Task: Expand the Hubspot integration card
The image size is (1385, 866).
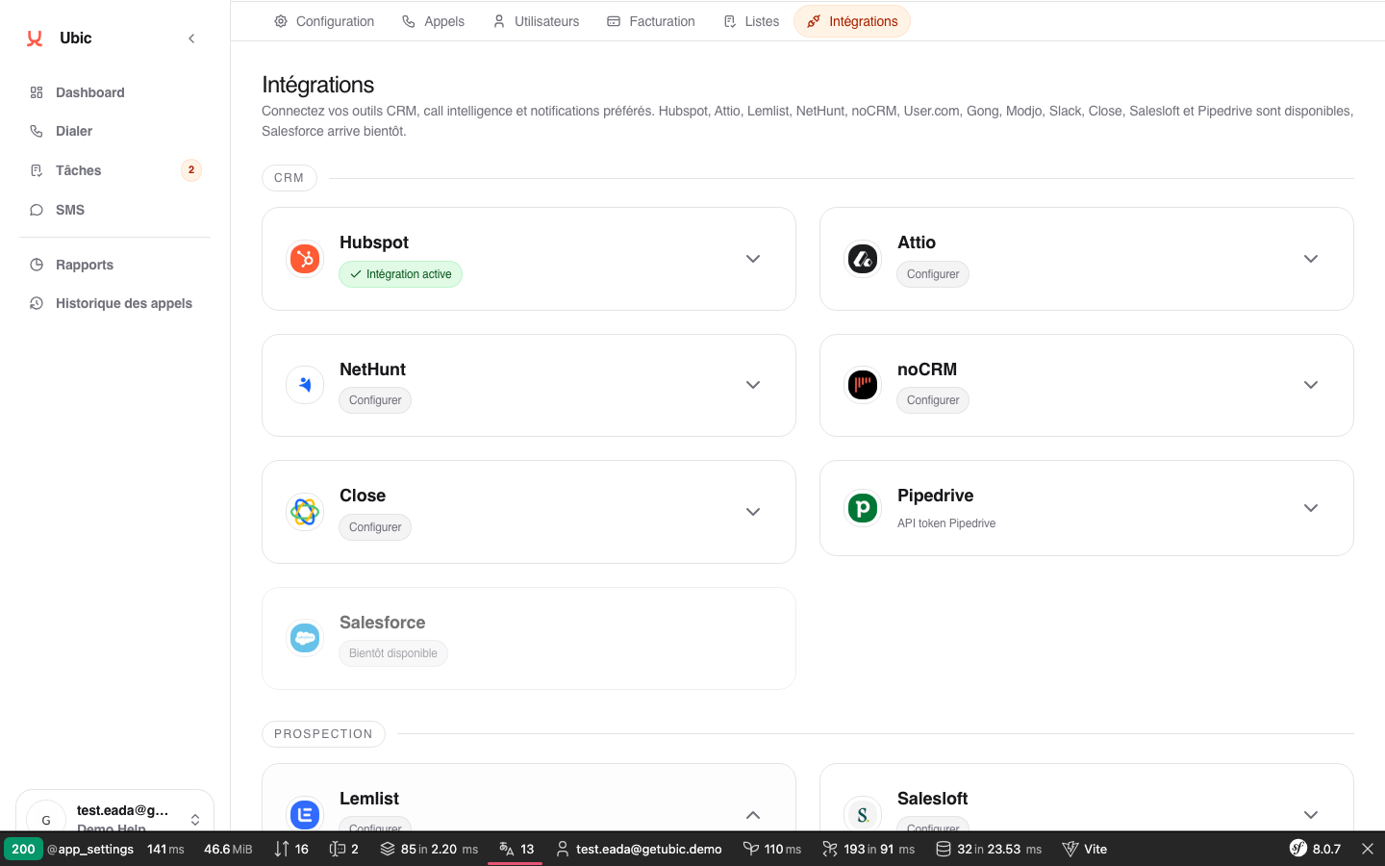Action: click(753, 259)
